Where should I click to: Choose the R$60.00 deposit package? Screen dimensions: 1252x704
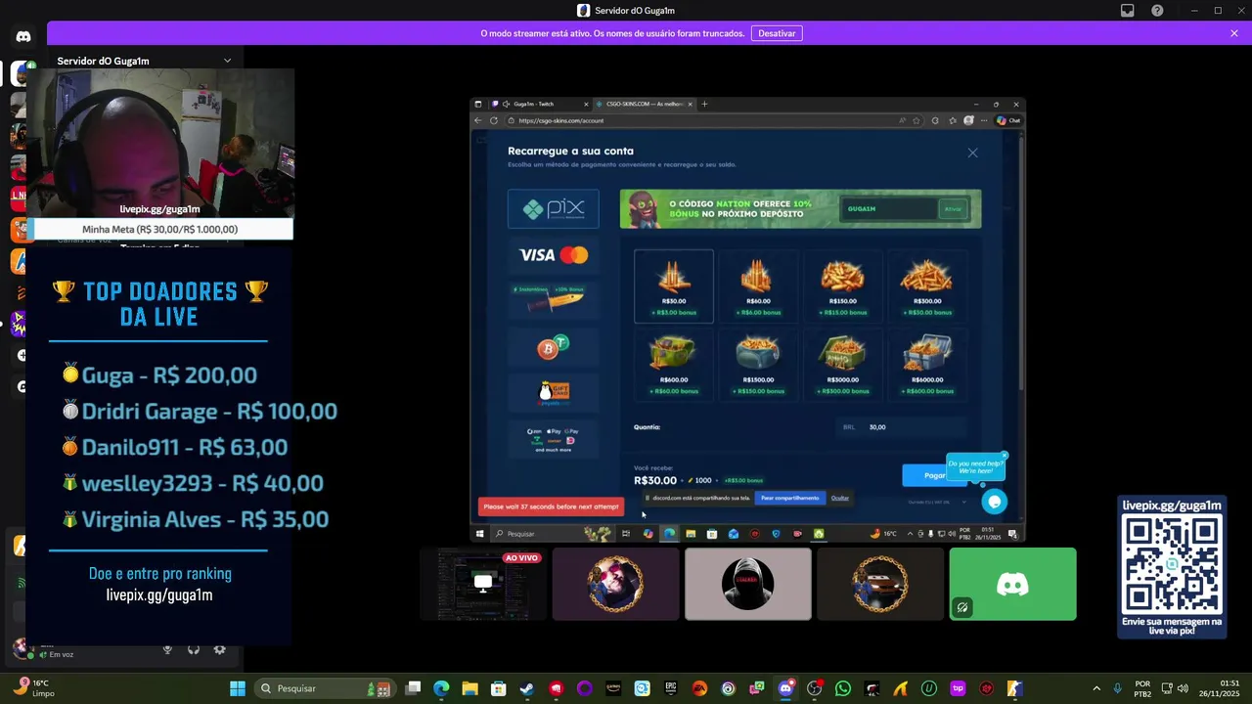click(x=757, y=286)
